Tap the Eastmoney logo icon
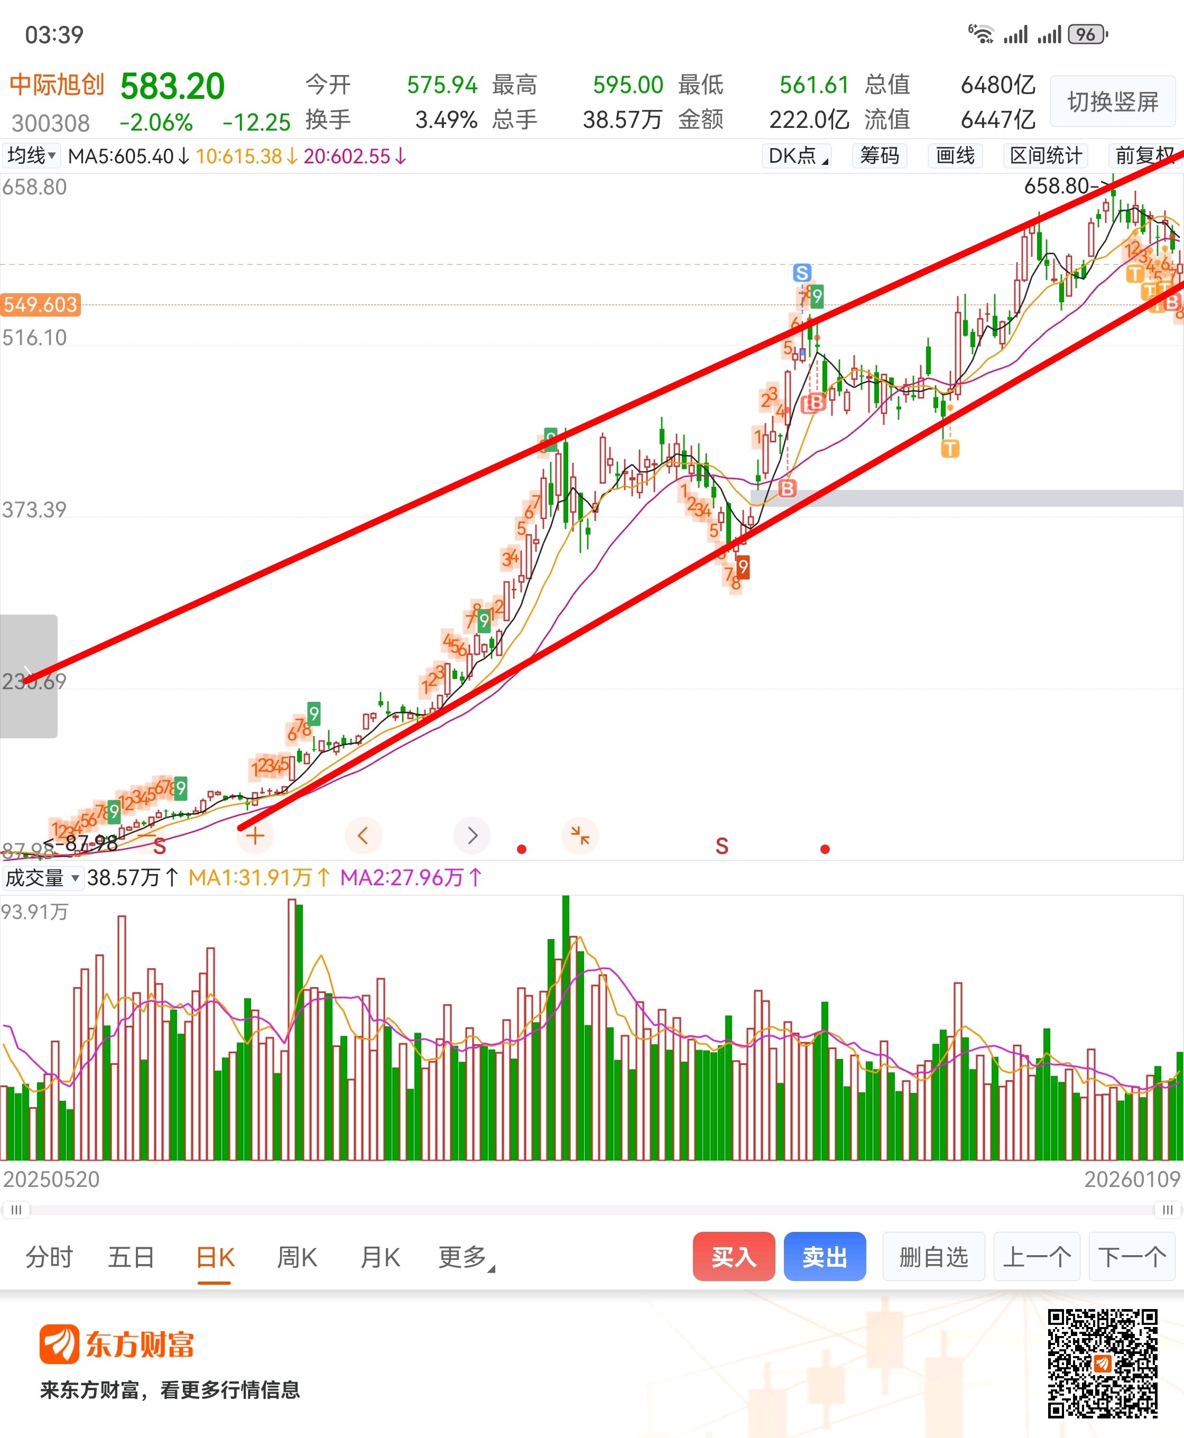Viewport: 1184px width, 1438px height. pyautogui.click(x=59, y=1344)
